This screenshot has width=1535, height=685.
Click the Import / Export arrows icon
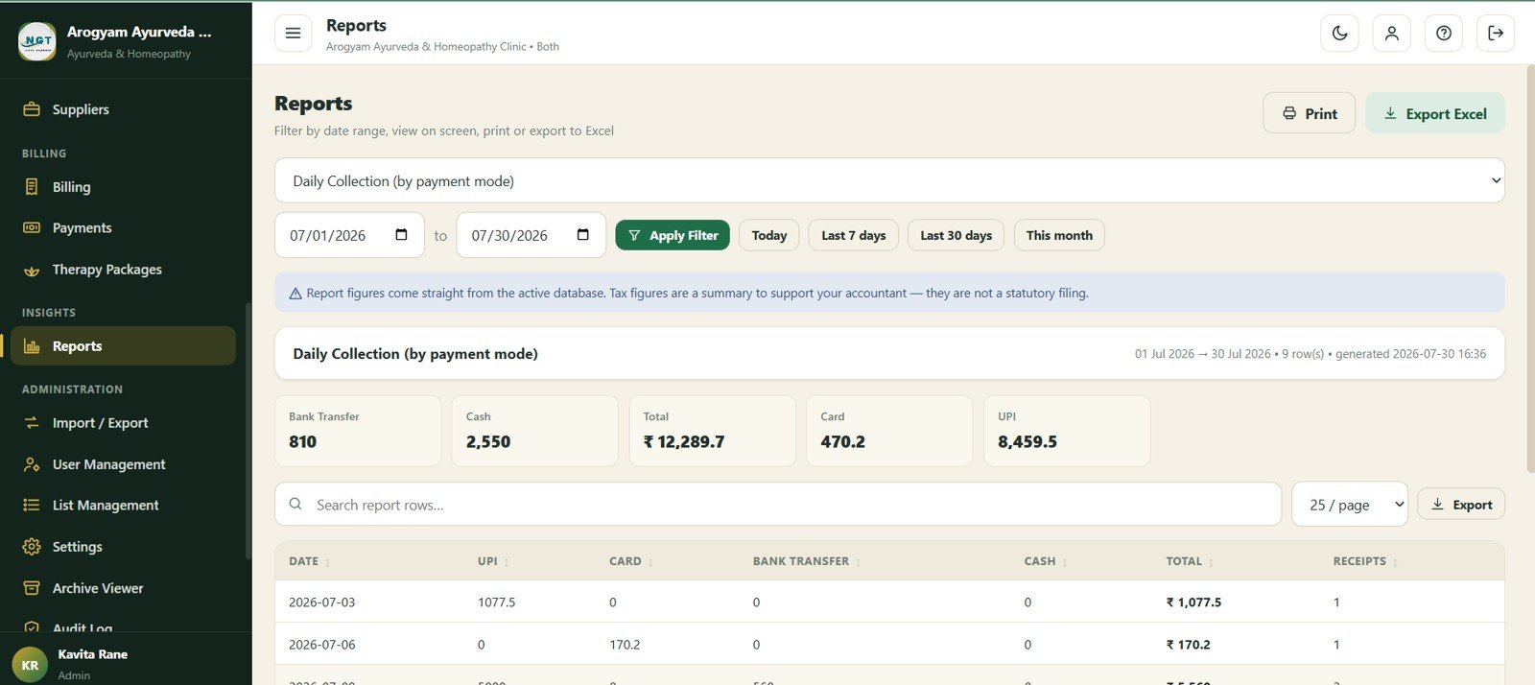point(32,423)
